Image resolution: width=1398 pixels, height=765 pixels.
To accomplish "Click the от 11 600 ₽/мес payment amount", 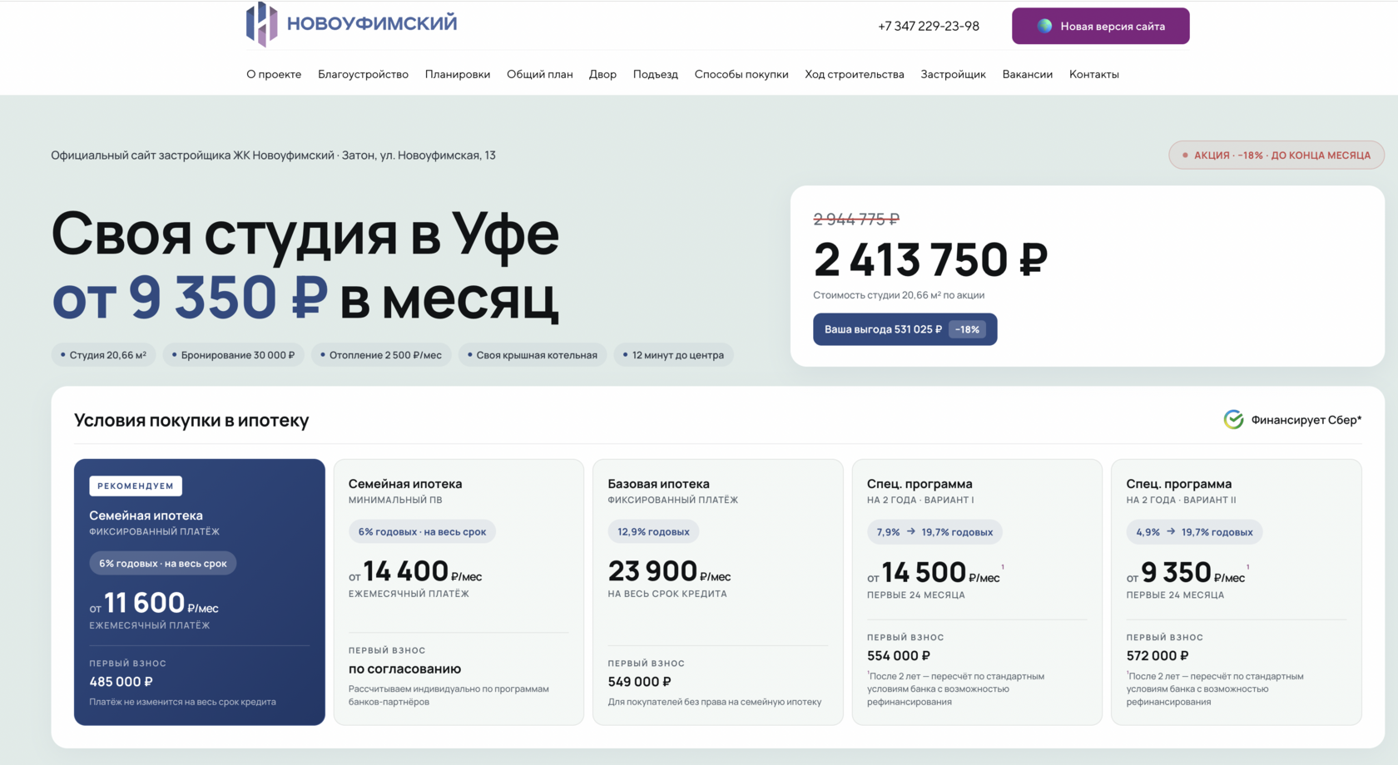I will (154, 603).
